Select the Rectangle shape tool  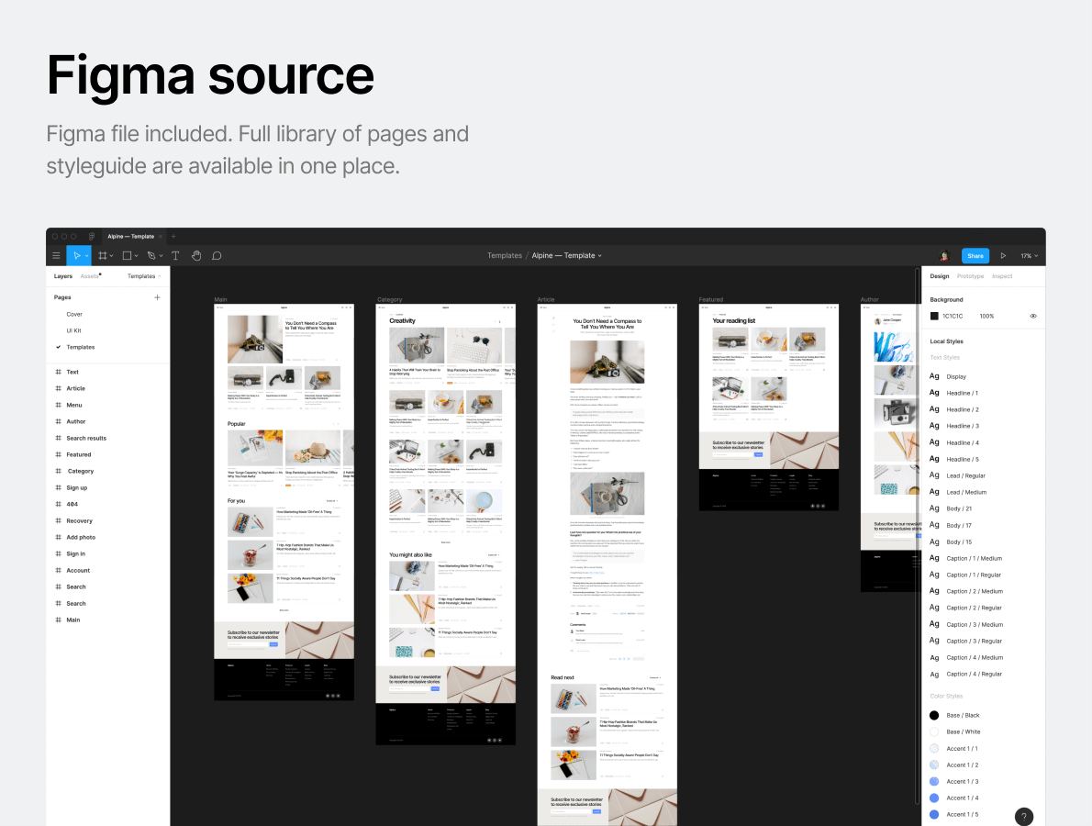(127, 255)
